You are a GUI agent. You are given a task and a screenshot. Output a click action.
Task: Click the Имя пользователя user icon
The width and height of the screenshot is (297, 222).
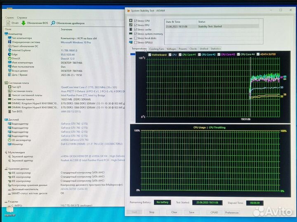(9, 67)
